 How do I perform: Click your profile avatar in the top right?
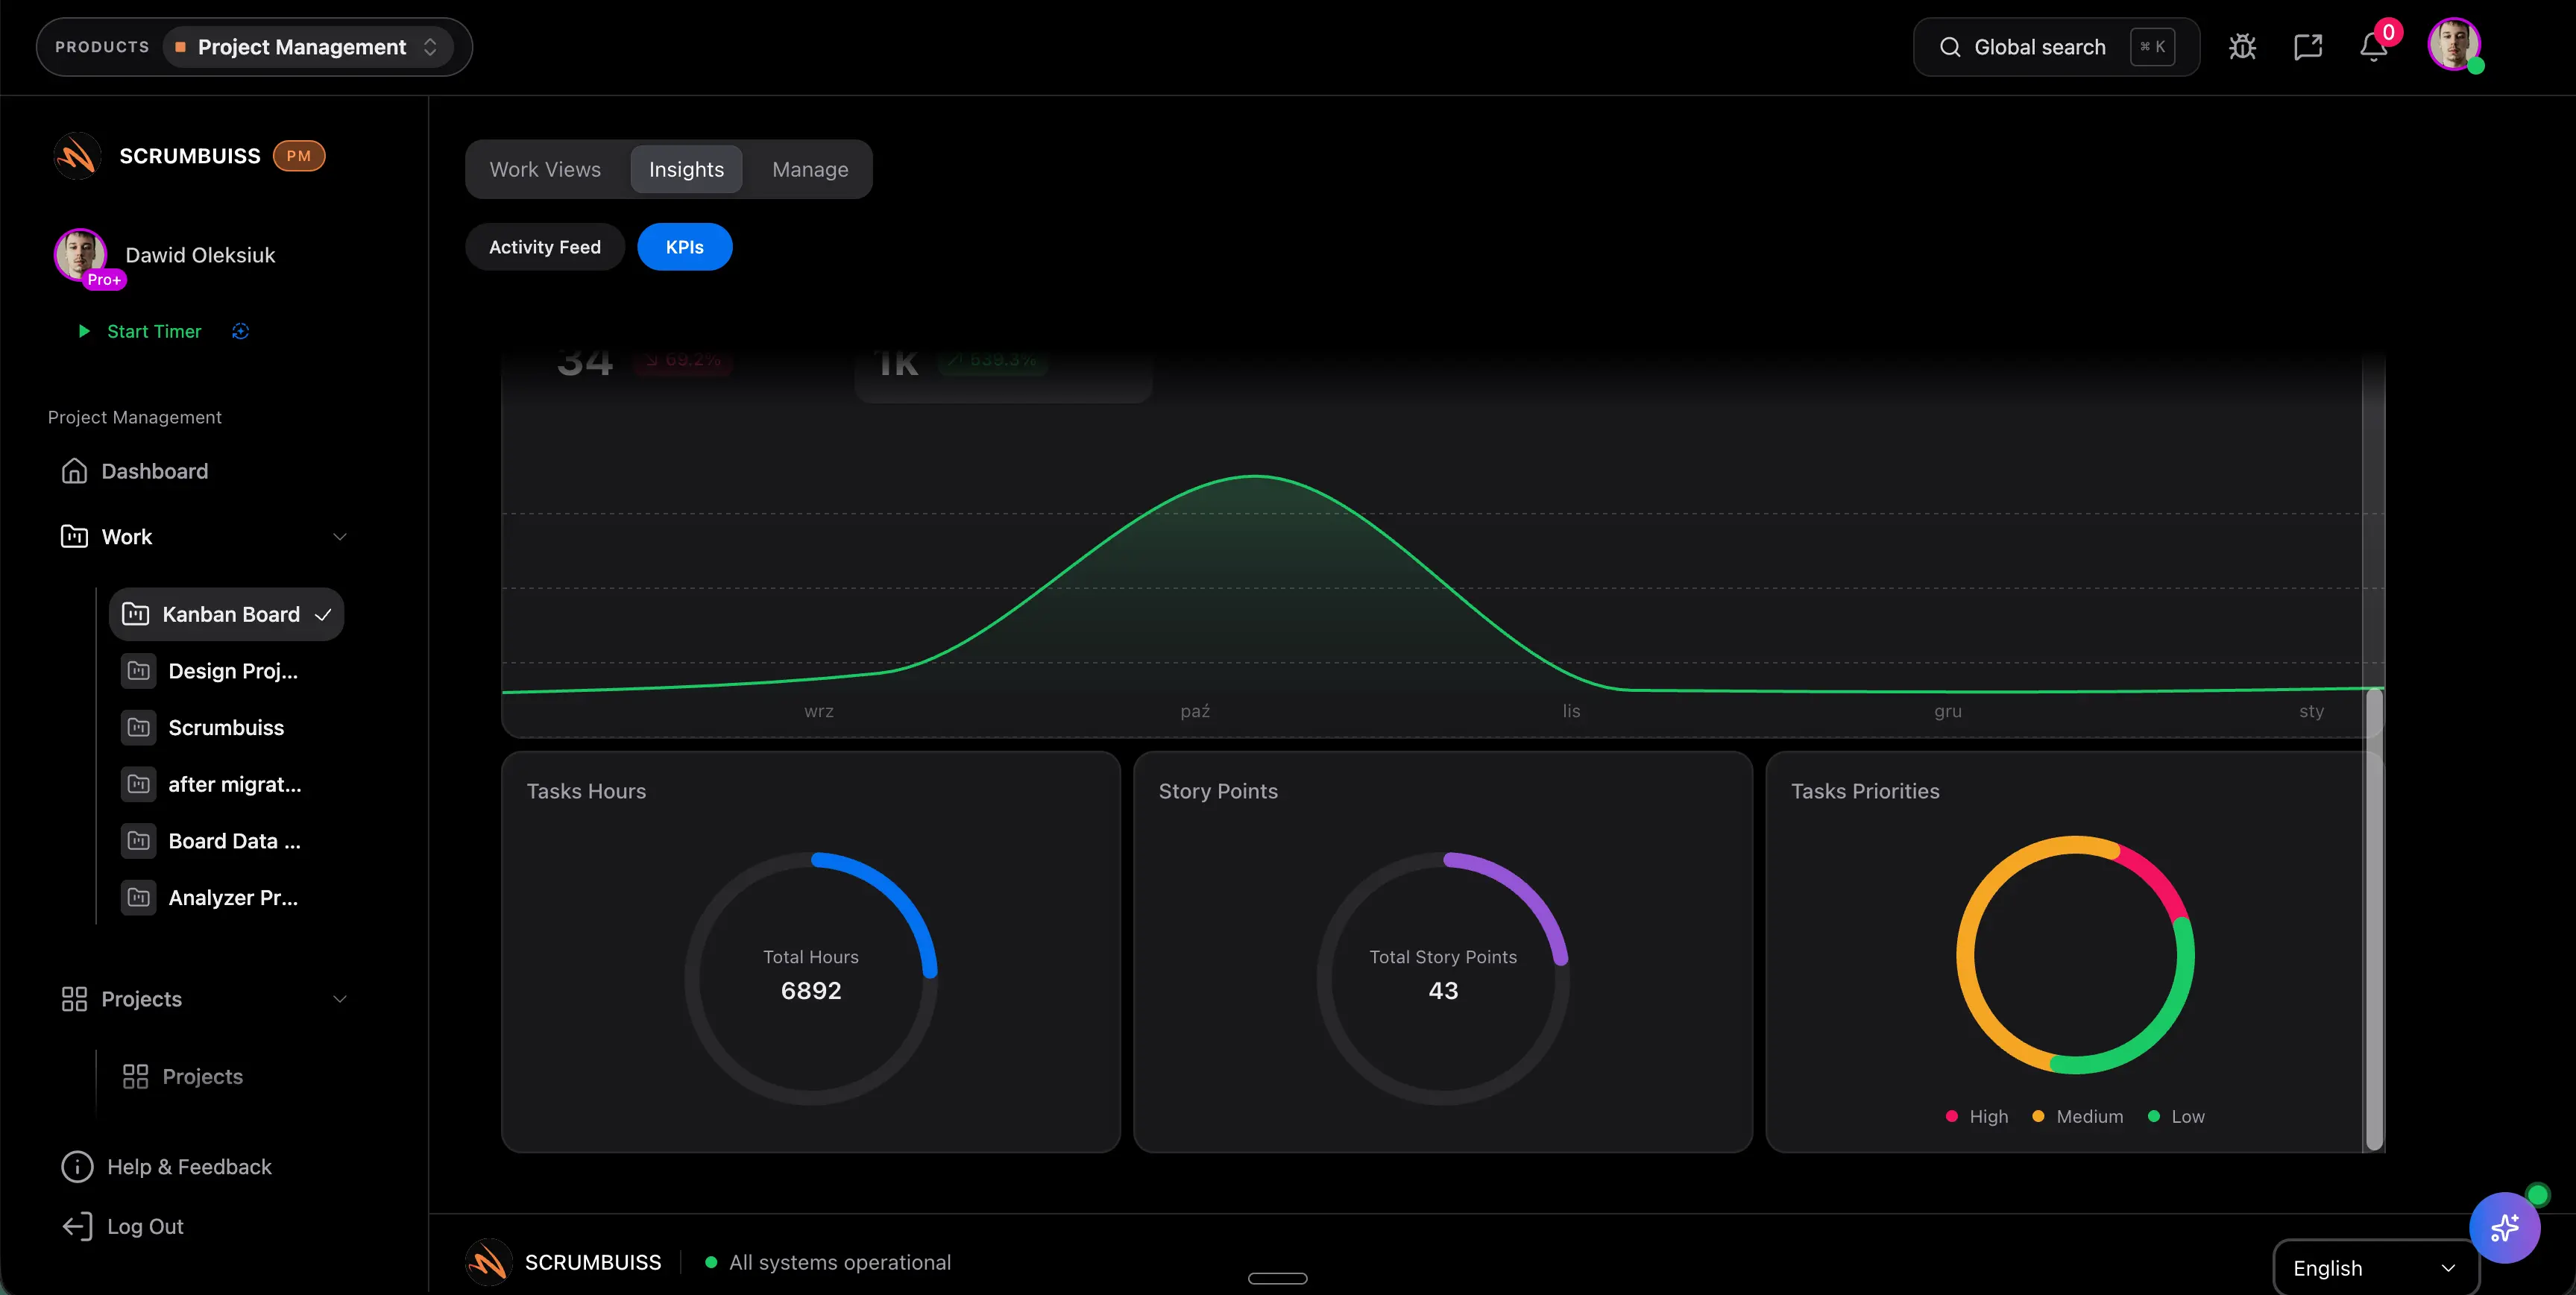[2455, 45]
